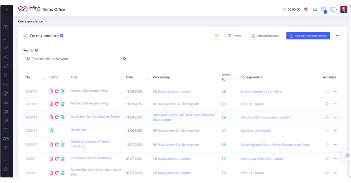The image size is (351, 183).
Task: Toggle the sort order on Title column
Action: tap(121, 79)
